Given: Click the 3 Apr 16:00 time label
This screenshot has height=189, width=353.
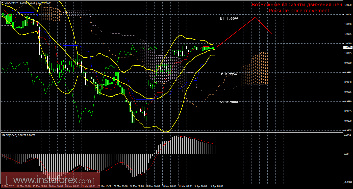Looking at the screenshot, I should pos(201,186).
